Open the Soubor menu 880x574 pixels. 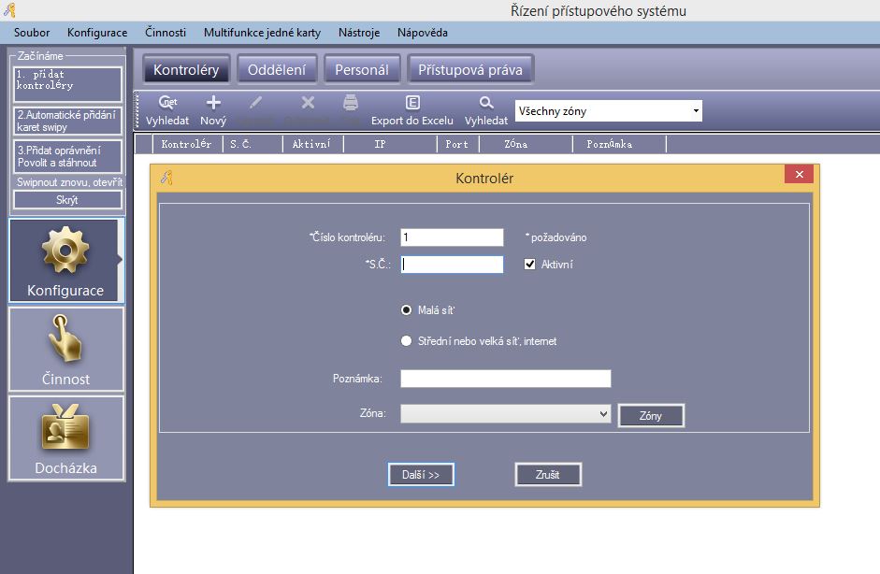point(32,33)
